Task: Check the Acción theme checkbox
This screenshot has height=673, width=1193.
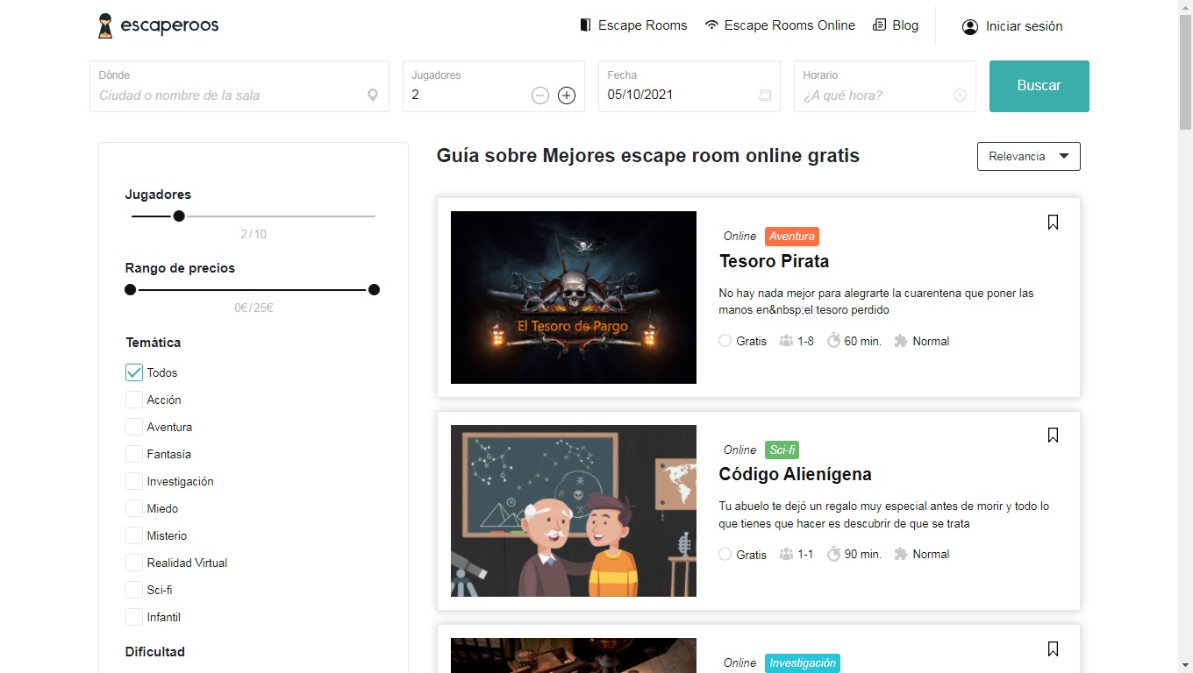Action: point(134,400)
